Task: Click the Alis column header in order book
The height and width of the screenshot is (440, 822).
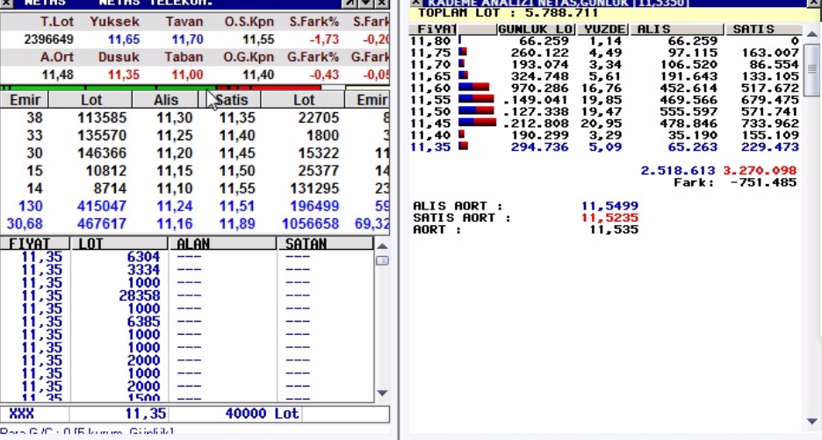Action: pyautogui.click(x=166, y=100)
